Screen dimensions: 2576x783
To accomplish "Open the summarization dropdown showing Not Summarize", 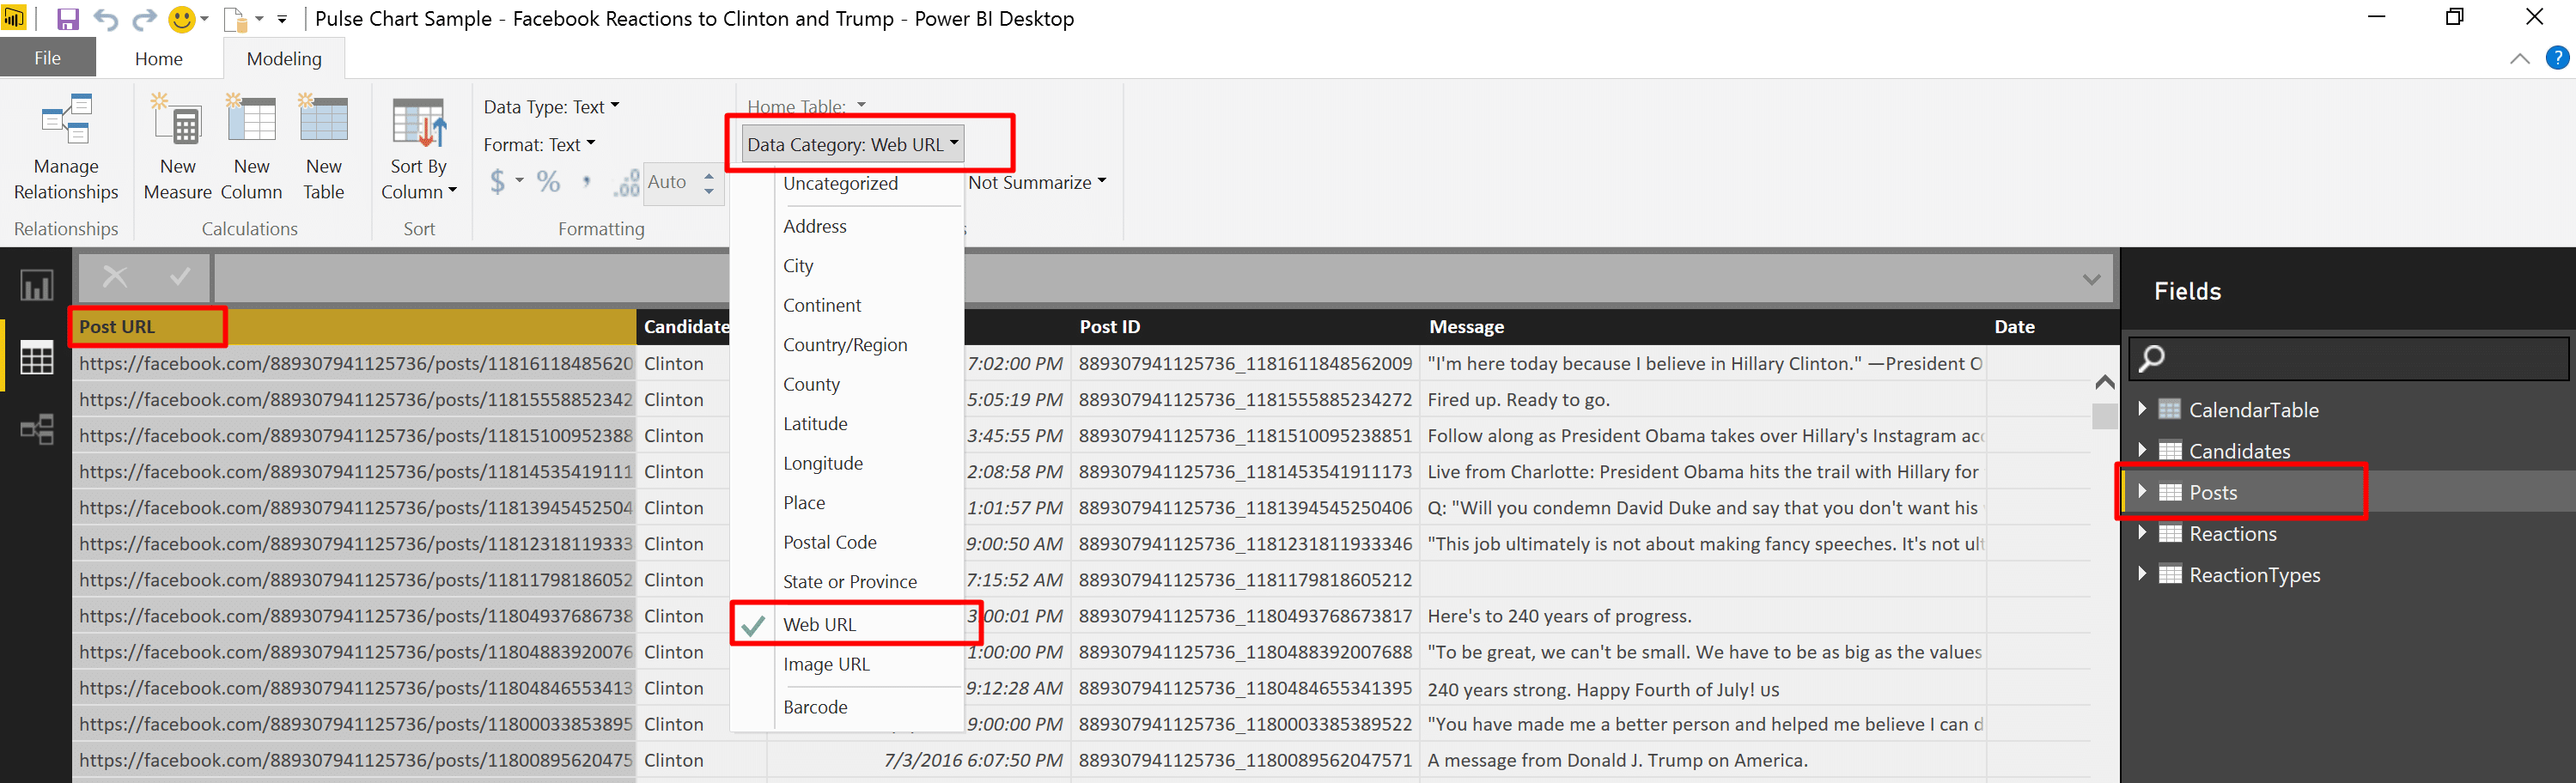I will (1037, 183).
